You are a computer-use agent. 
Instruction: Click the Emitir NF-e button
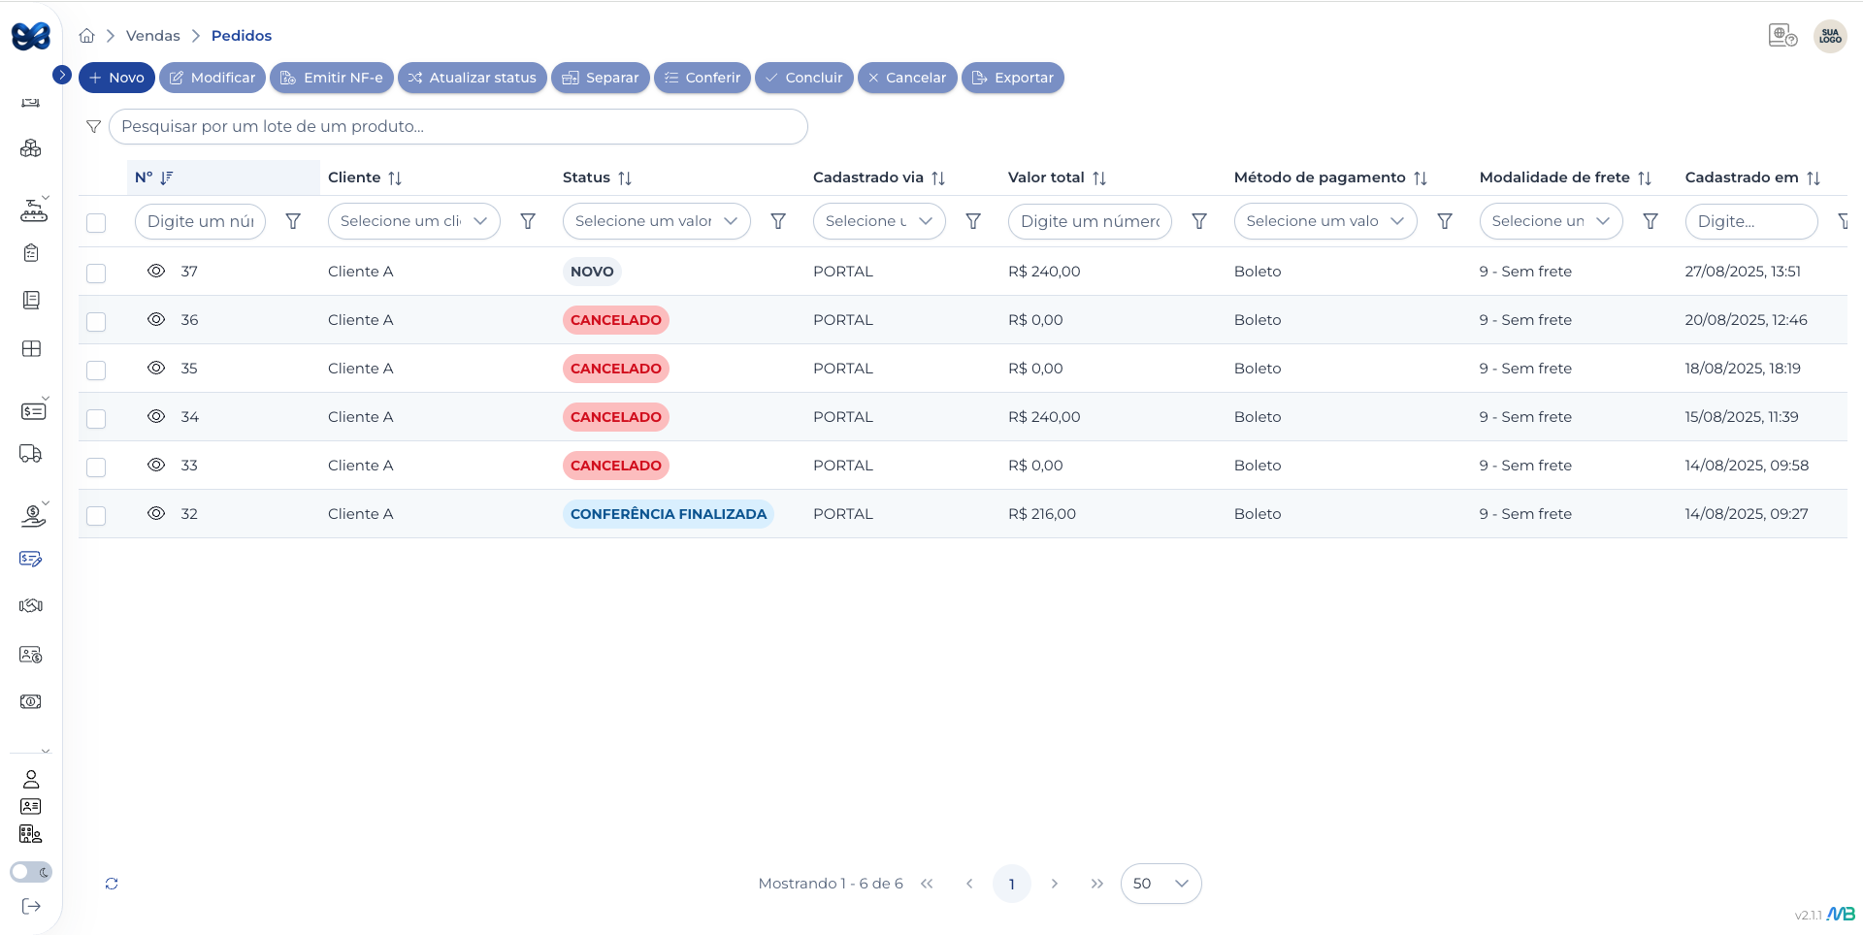click(332, 78)
